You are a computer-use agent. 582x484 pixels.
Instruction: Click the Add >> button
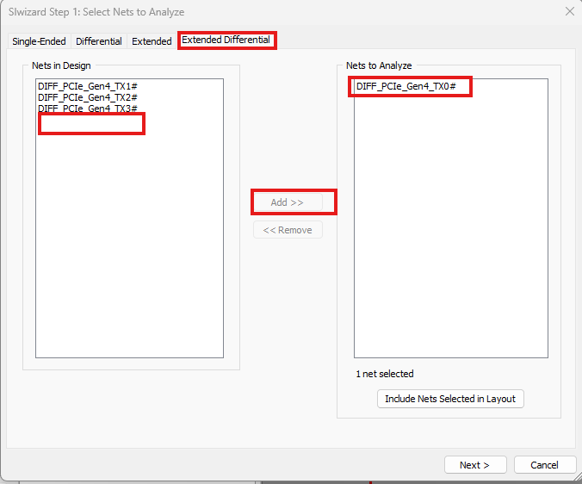(288, 202)
